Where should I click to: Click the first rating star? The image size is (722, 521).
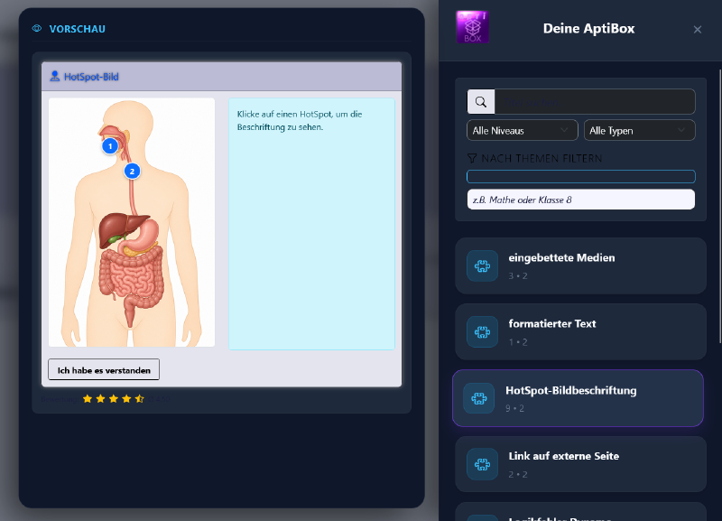click(88, 399)
